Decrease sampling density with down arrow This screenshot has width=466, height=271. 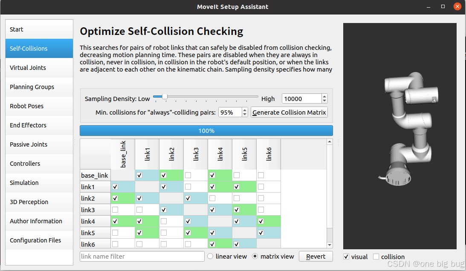[324, 101]
